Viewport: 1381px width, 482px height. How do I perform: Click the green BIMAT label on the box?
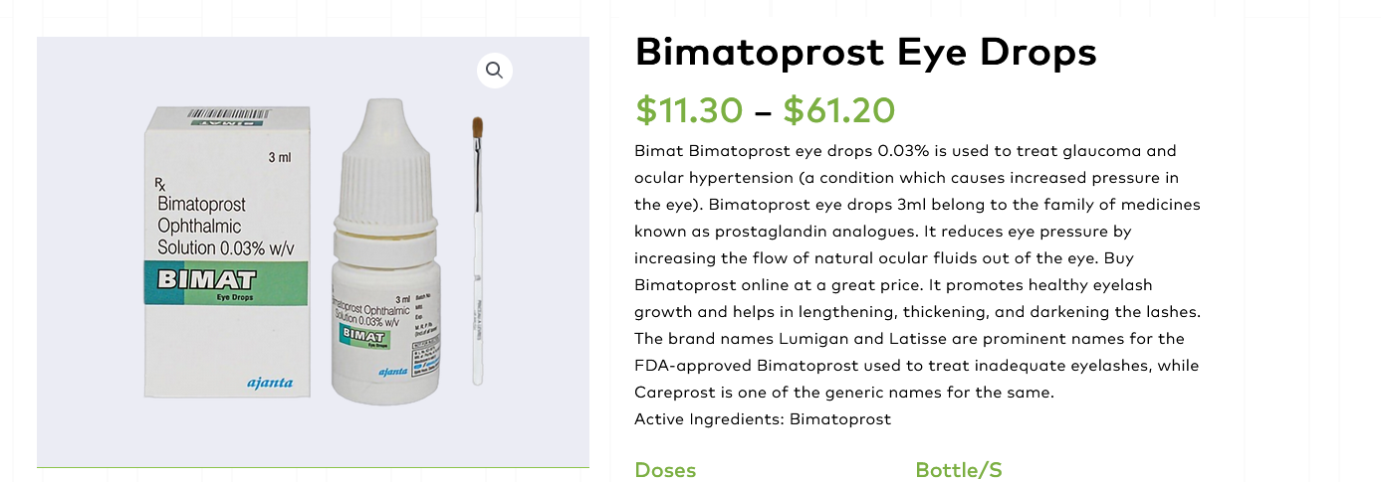(228, 282)
